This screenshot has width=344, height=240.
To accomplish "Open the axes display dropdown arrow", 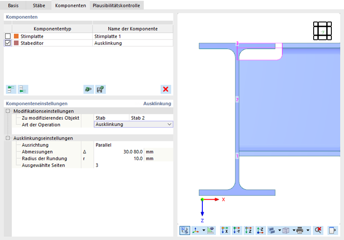I will click(x=204, y=230).
